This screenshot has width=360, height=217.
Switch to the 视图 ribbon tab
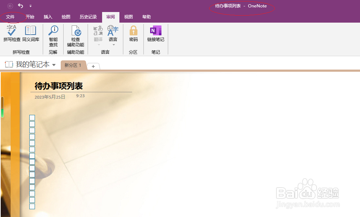coord(128,17)
